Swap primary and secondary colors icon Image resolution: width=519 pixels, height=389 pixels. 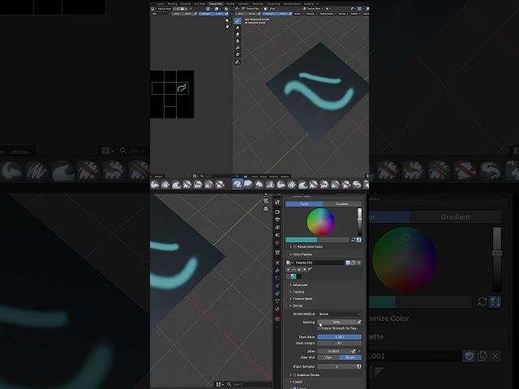[x=354, y=240]
